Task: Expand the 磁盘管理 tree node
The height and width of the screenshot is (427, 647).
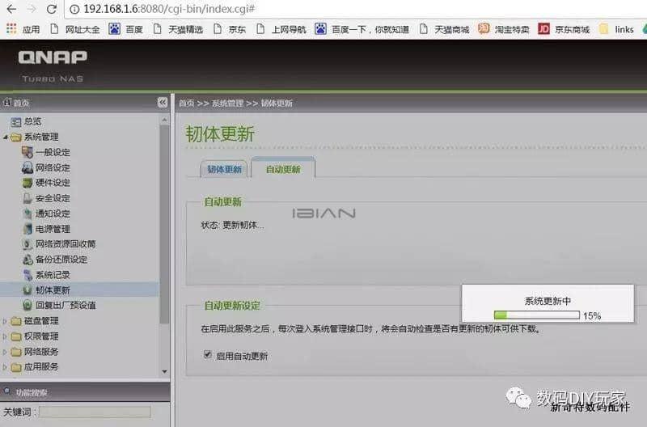Action: point(6,321)
